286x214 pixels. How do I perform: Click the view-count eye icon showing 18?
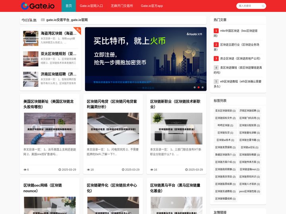click(88, 170)
